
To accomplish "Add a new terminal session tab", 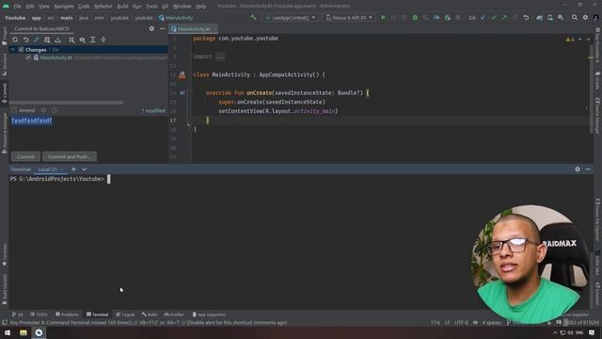I will point(73,169).
